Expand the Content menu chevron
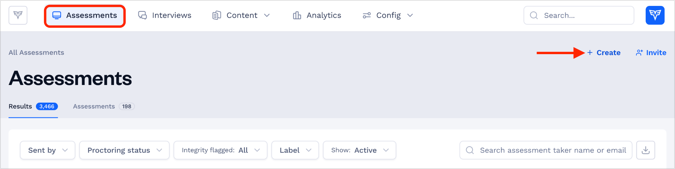675x169 pixels. [x=267, y=15]
